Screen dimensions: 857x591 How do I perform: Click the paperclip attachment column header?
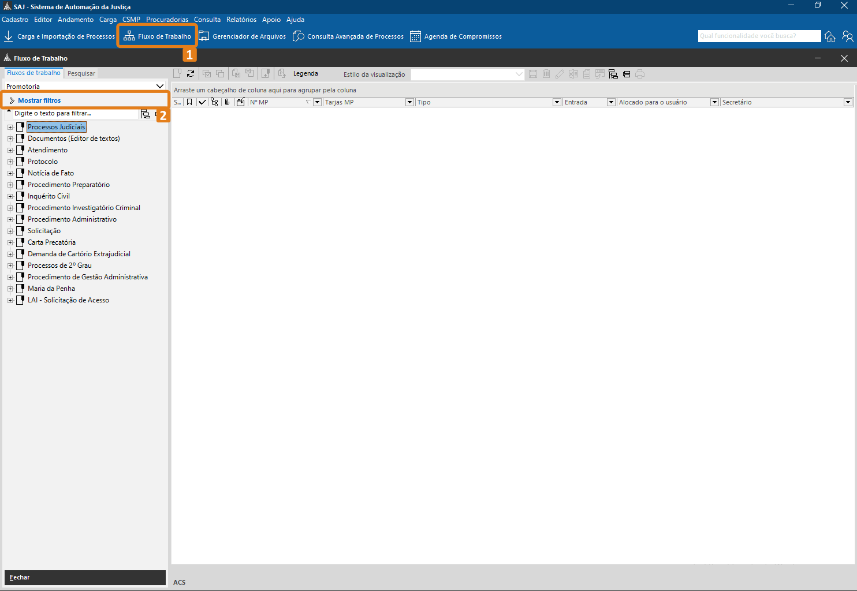(228, 102)
